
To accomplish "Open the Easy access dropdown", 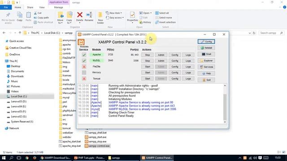I will 115,18.
